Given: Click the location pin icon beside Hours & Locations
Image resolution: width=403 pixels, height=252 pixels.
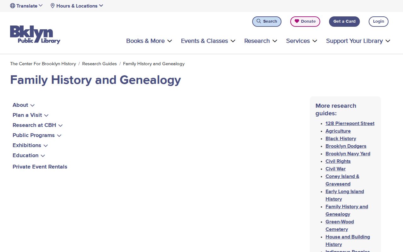Looking at the screenshot, I should 53,6.
